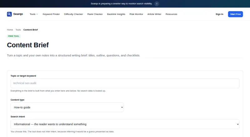Visit the Resources section
This screenshot has width=250, height=137.
point(171,14)
